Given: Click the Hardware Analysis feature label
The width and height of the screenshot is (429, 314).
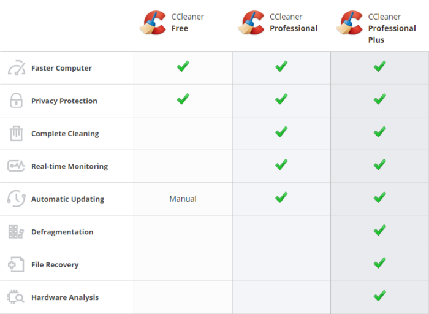Looking at the screenshot, I should coord(65,297).
